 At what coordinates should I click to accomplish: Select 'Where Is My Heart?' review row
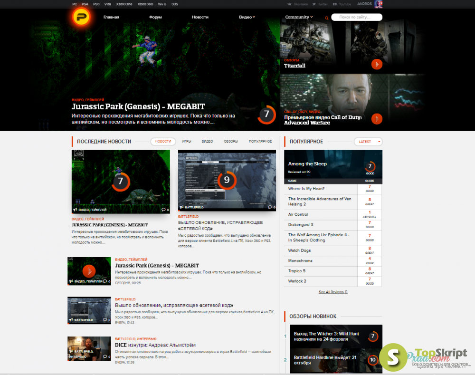(x=333, y=189)
